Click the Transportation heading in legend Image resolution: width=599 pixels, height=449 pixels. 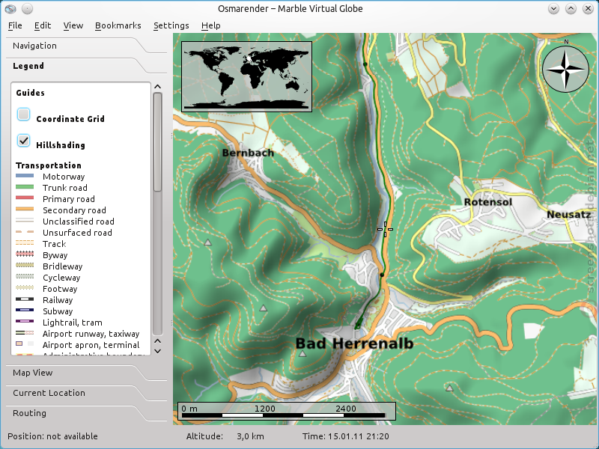49,165
